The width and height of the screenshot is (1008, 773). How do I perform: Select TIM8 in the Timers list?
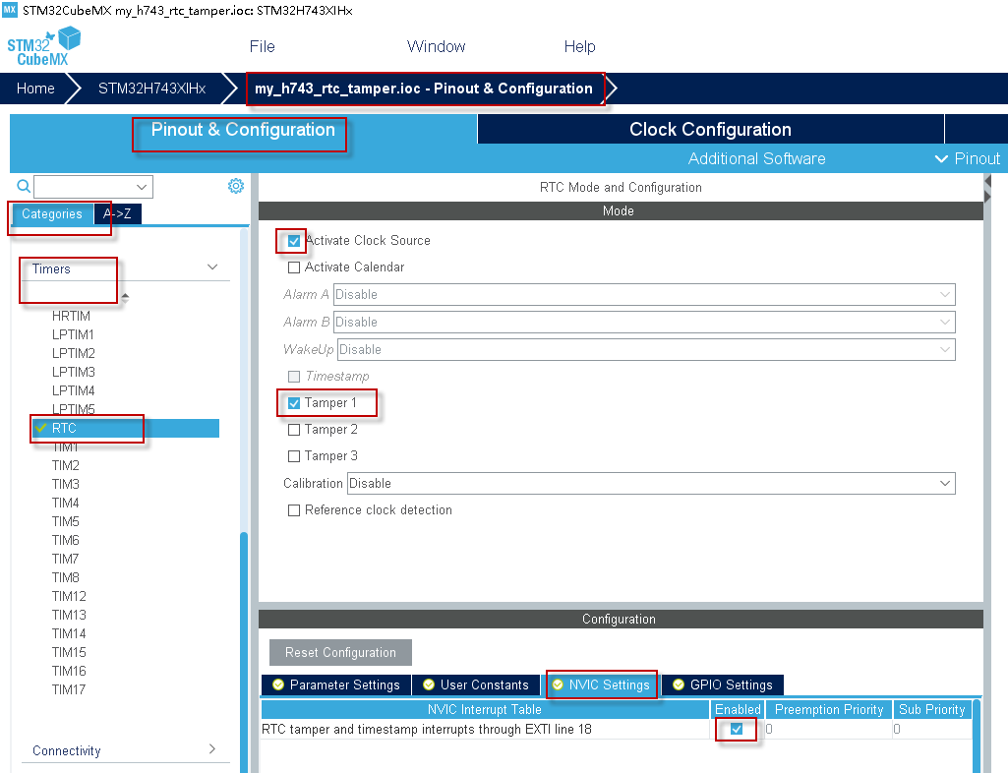pyautogui.click(x=66, y=577)
